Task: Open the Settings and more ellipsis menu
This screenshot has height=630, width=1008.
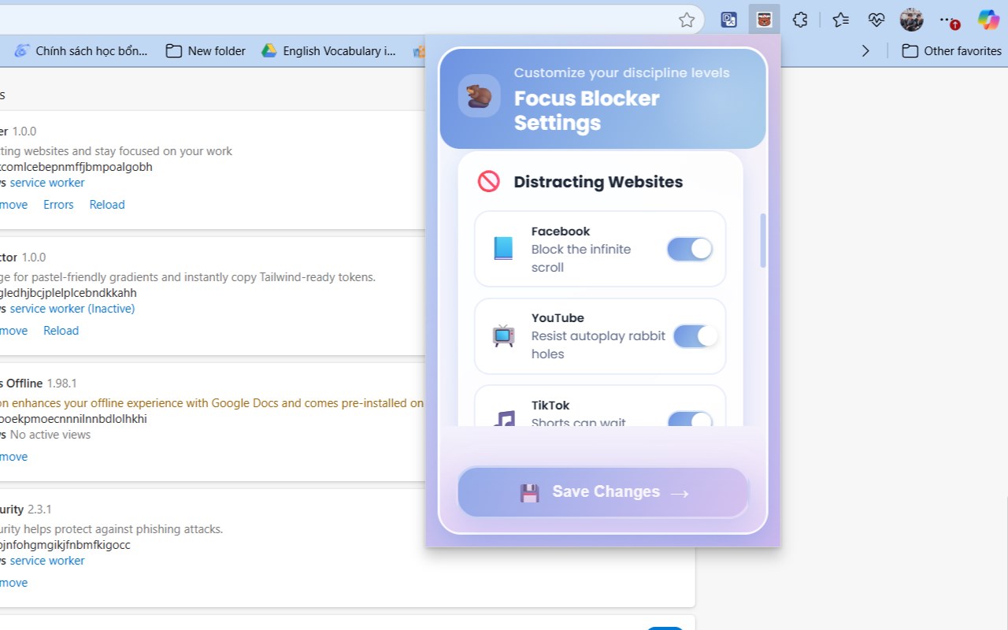Action: point(948,20)
